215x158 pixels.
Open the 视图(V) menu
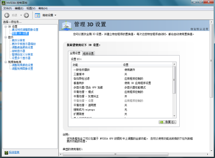click(x=31, y=8)
